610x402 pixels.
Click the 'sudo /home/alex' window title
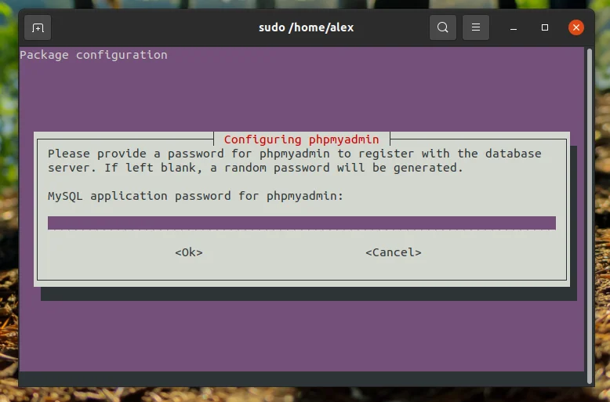306,27
